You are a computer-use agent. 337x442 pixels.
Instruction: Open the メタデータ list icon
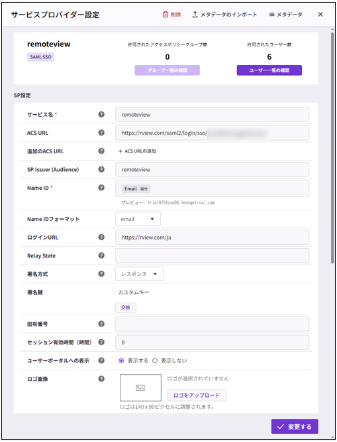tap(271, 15)
